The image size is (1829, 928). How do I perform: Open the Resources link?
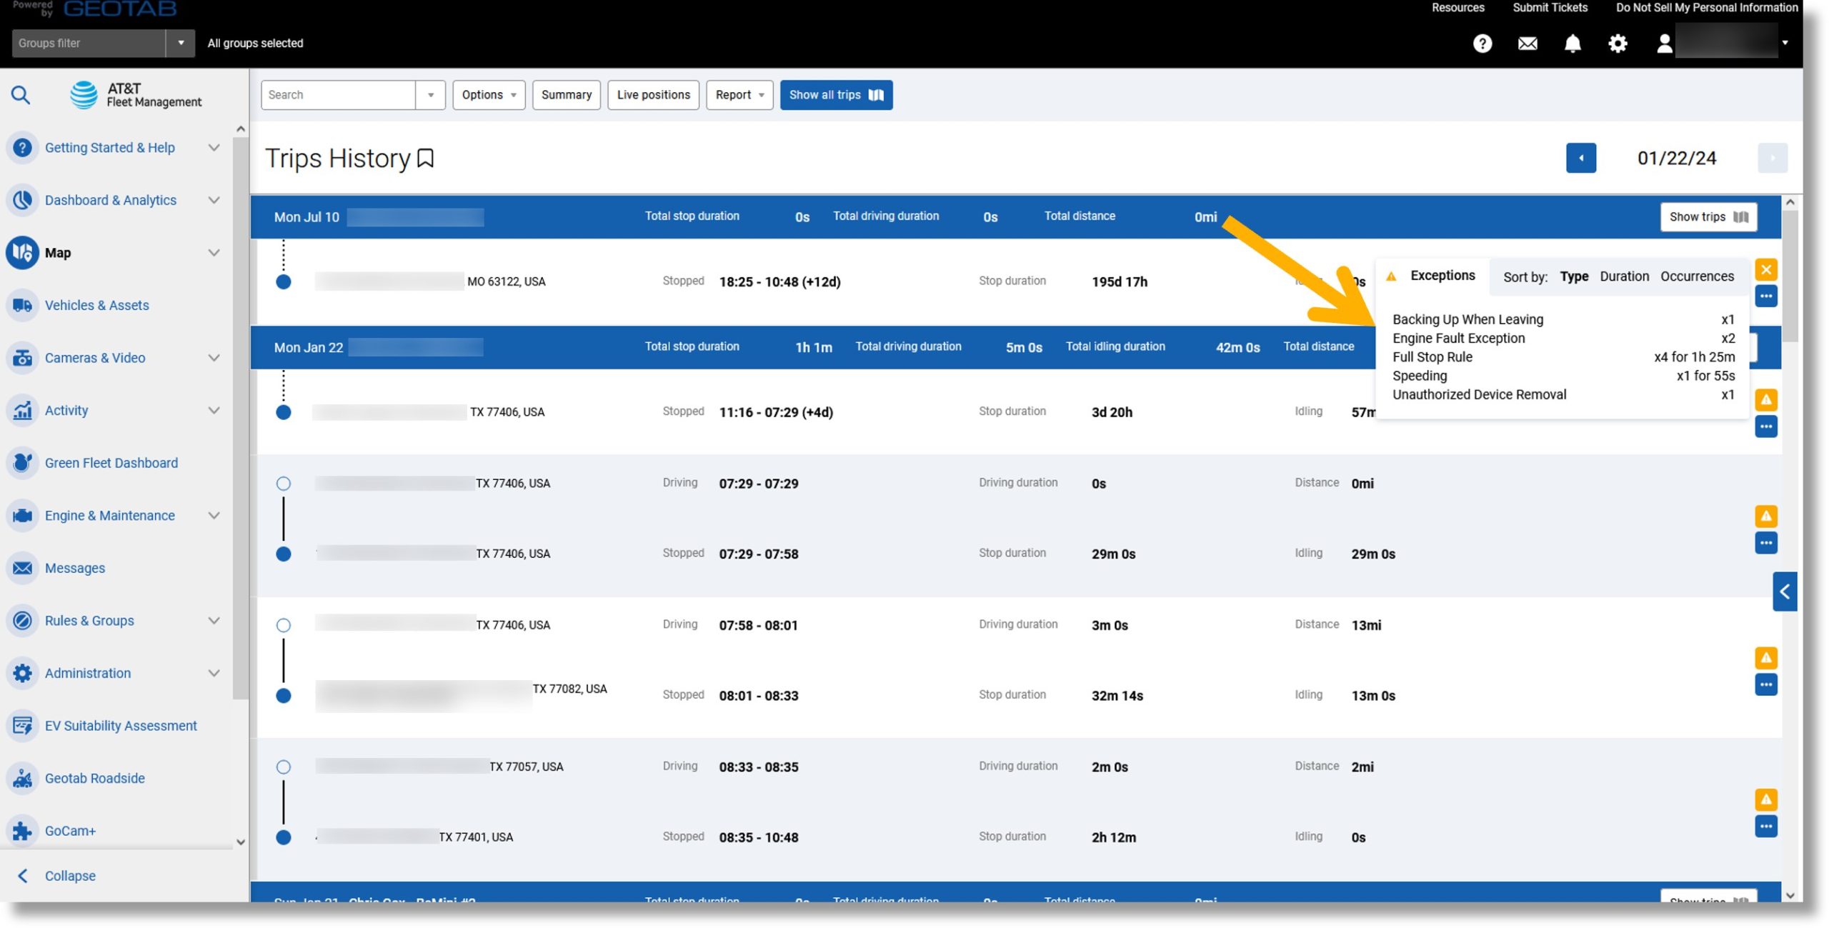tap(1457, 8)
